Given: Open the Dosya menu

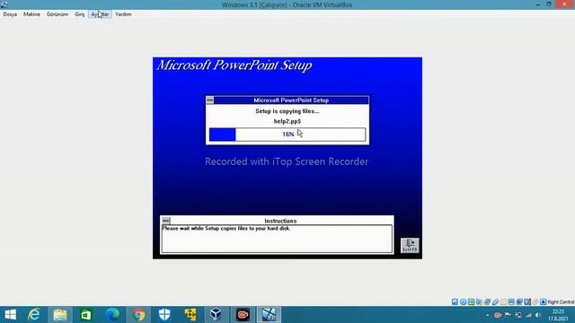Looking at the screenshot, I should tap(10, 14).
